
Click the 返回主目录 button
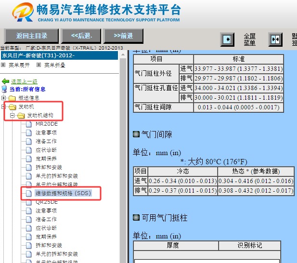31,36
